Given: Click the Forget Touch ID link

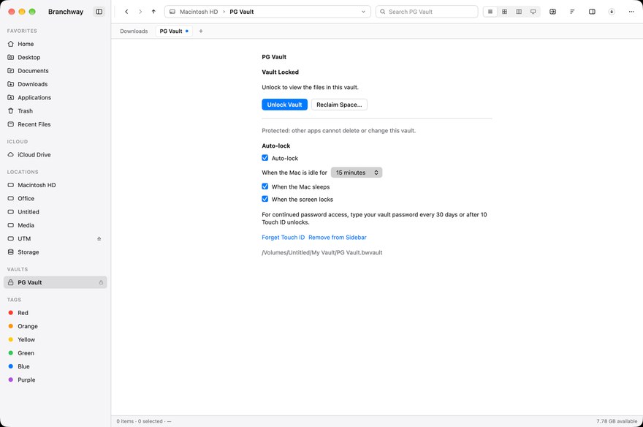Looking at the screenshot, I should click(x=284, y=238).
